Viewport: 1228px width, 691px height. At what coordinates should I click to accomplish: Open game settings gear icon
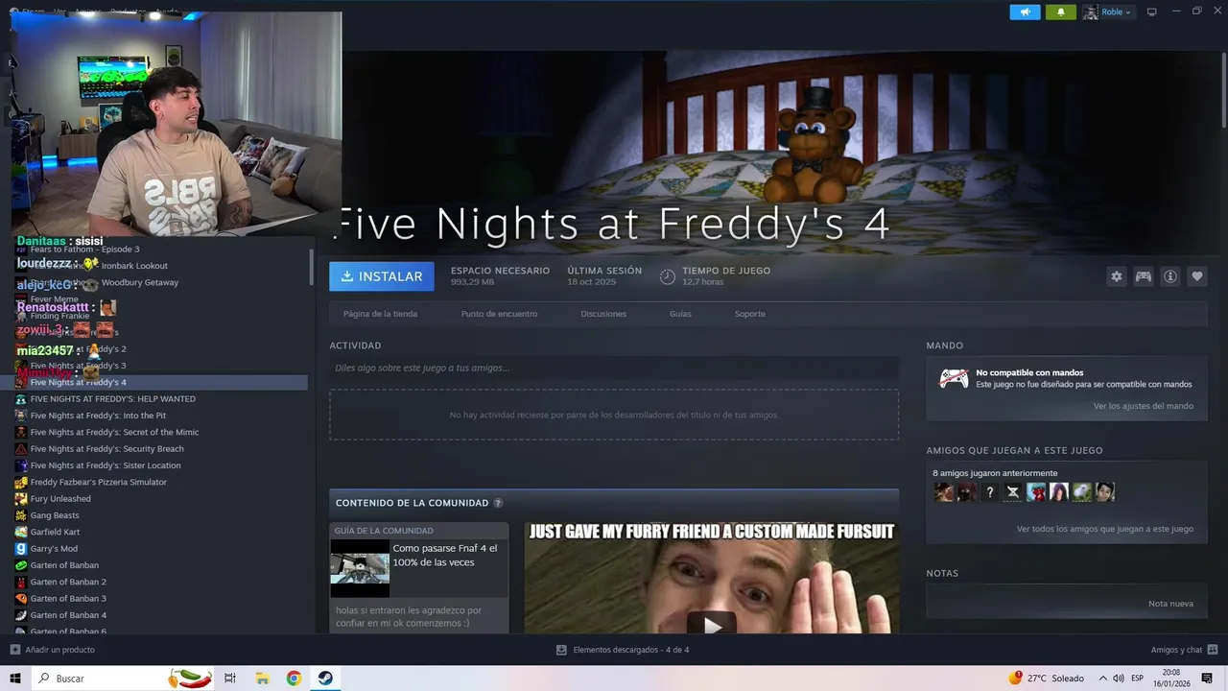(x=1116, y=276)
